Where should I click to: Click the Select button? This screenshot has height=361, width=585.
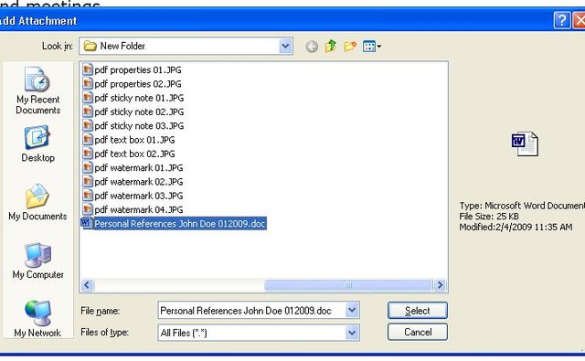418,311
